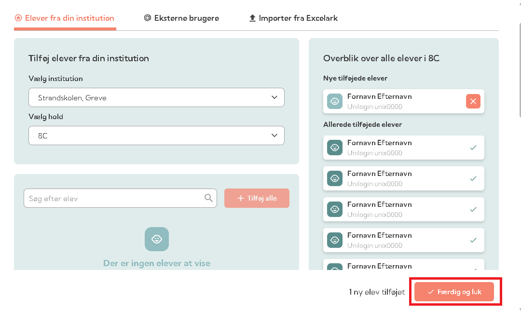Screen dimensions: 521x311
Task: Click the magnifying glass search icon
Action: [208, 198]
